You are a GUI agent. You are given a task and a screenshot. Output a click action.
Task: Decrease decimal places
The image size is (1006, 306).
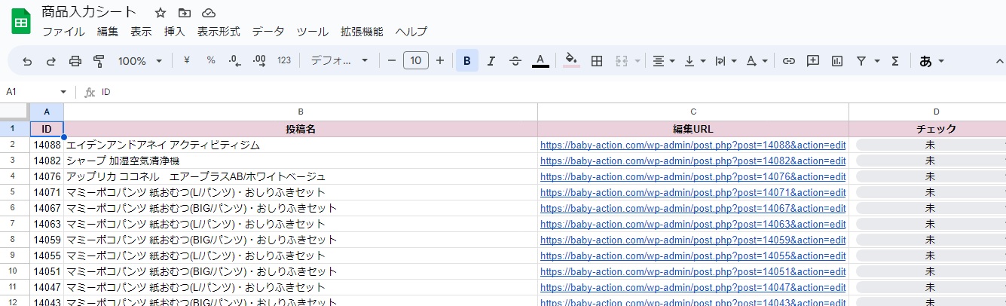[234, 61]
